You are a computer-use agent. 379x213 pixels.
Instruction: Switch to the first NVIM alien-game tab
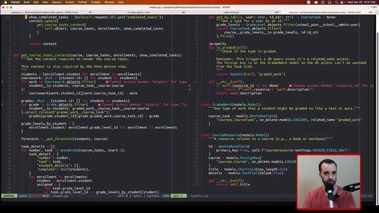point(47,12)
